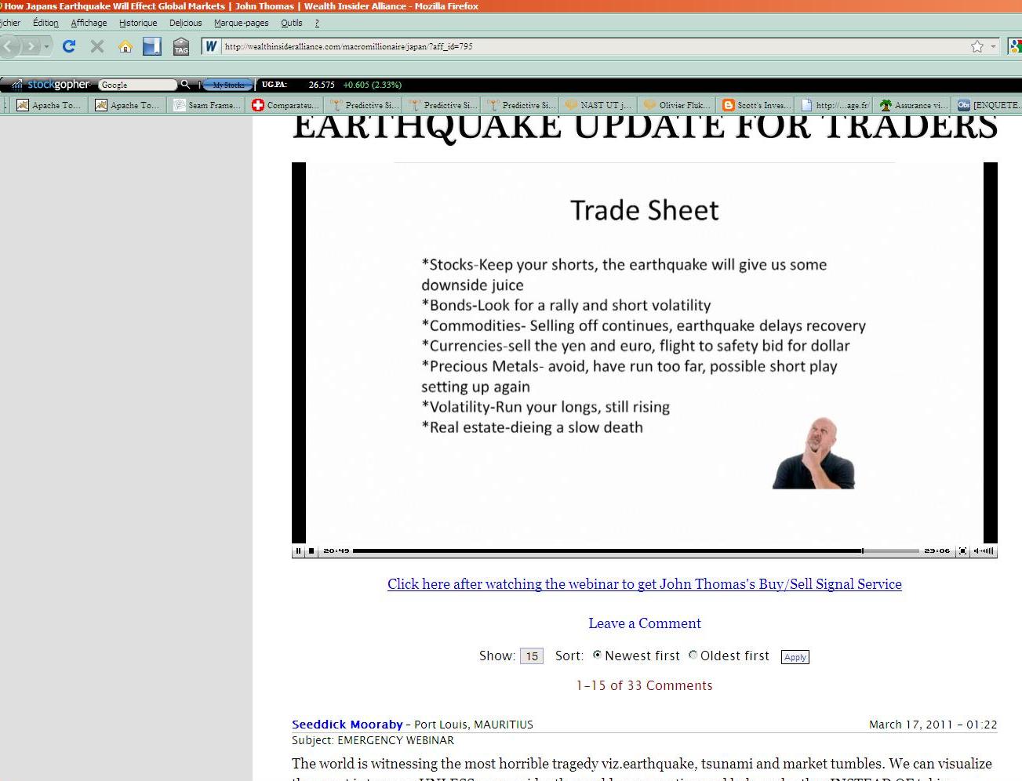Click the W site favicon in address bar
1022x781 pixels.
coord(211,46)
